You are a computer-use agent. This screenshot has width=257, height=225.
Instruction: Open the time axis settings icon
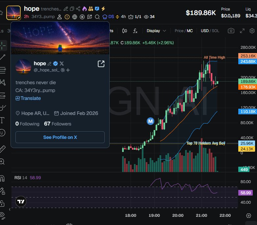coord(248,216)
